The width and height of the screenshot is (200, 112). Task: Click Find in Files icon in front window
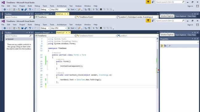[x=79, y=28]
